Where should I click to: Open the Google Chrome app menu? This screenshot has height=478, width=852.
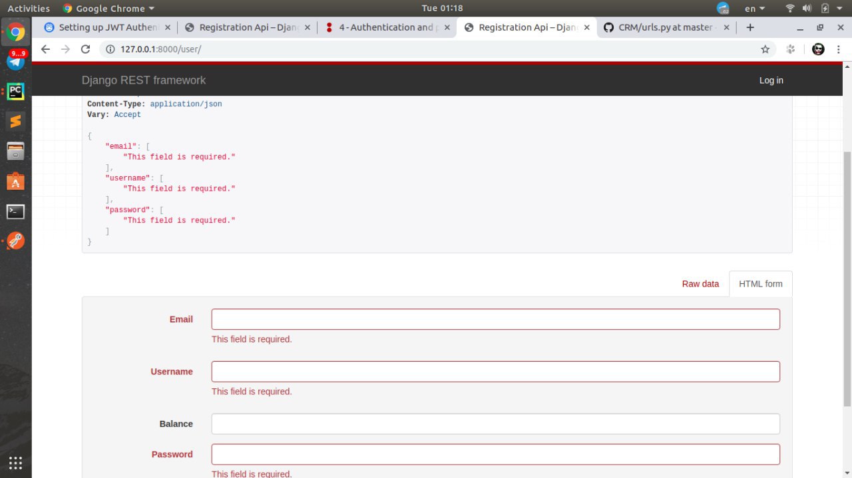pyautogui.click(x=108, y=9)
